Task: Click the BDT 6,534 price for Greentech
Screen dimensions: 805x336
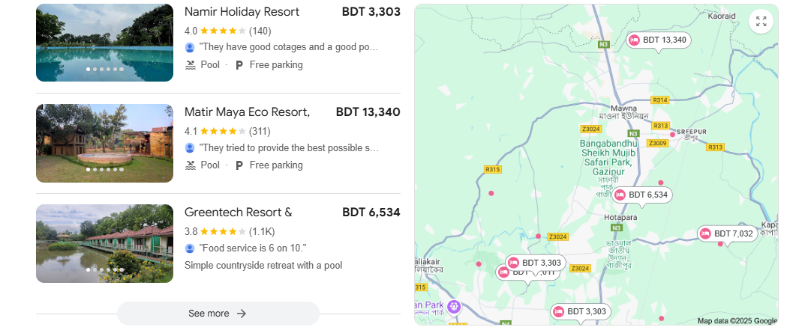Action: click(x=371, y=212)
